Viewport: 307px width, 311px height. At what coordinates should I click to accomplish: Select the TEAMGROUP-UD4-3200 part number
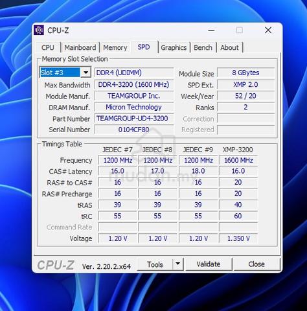pos(134,118)
